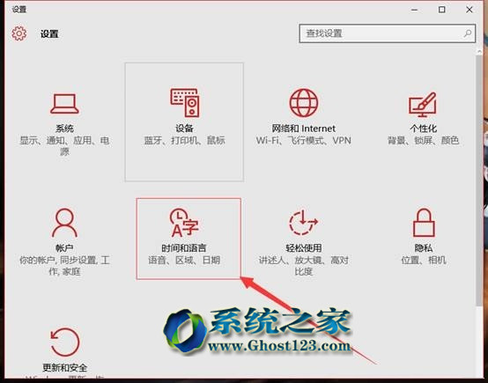Click 背景、锁屏、颜色 description under 个性化
The image size is (488, 383).
(423, 140)
